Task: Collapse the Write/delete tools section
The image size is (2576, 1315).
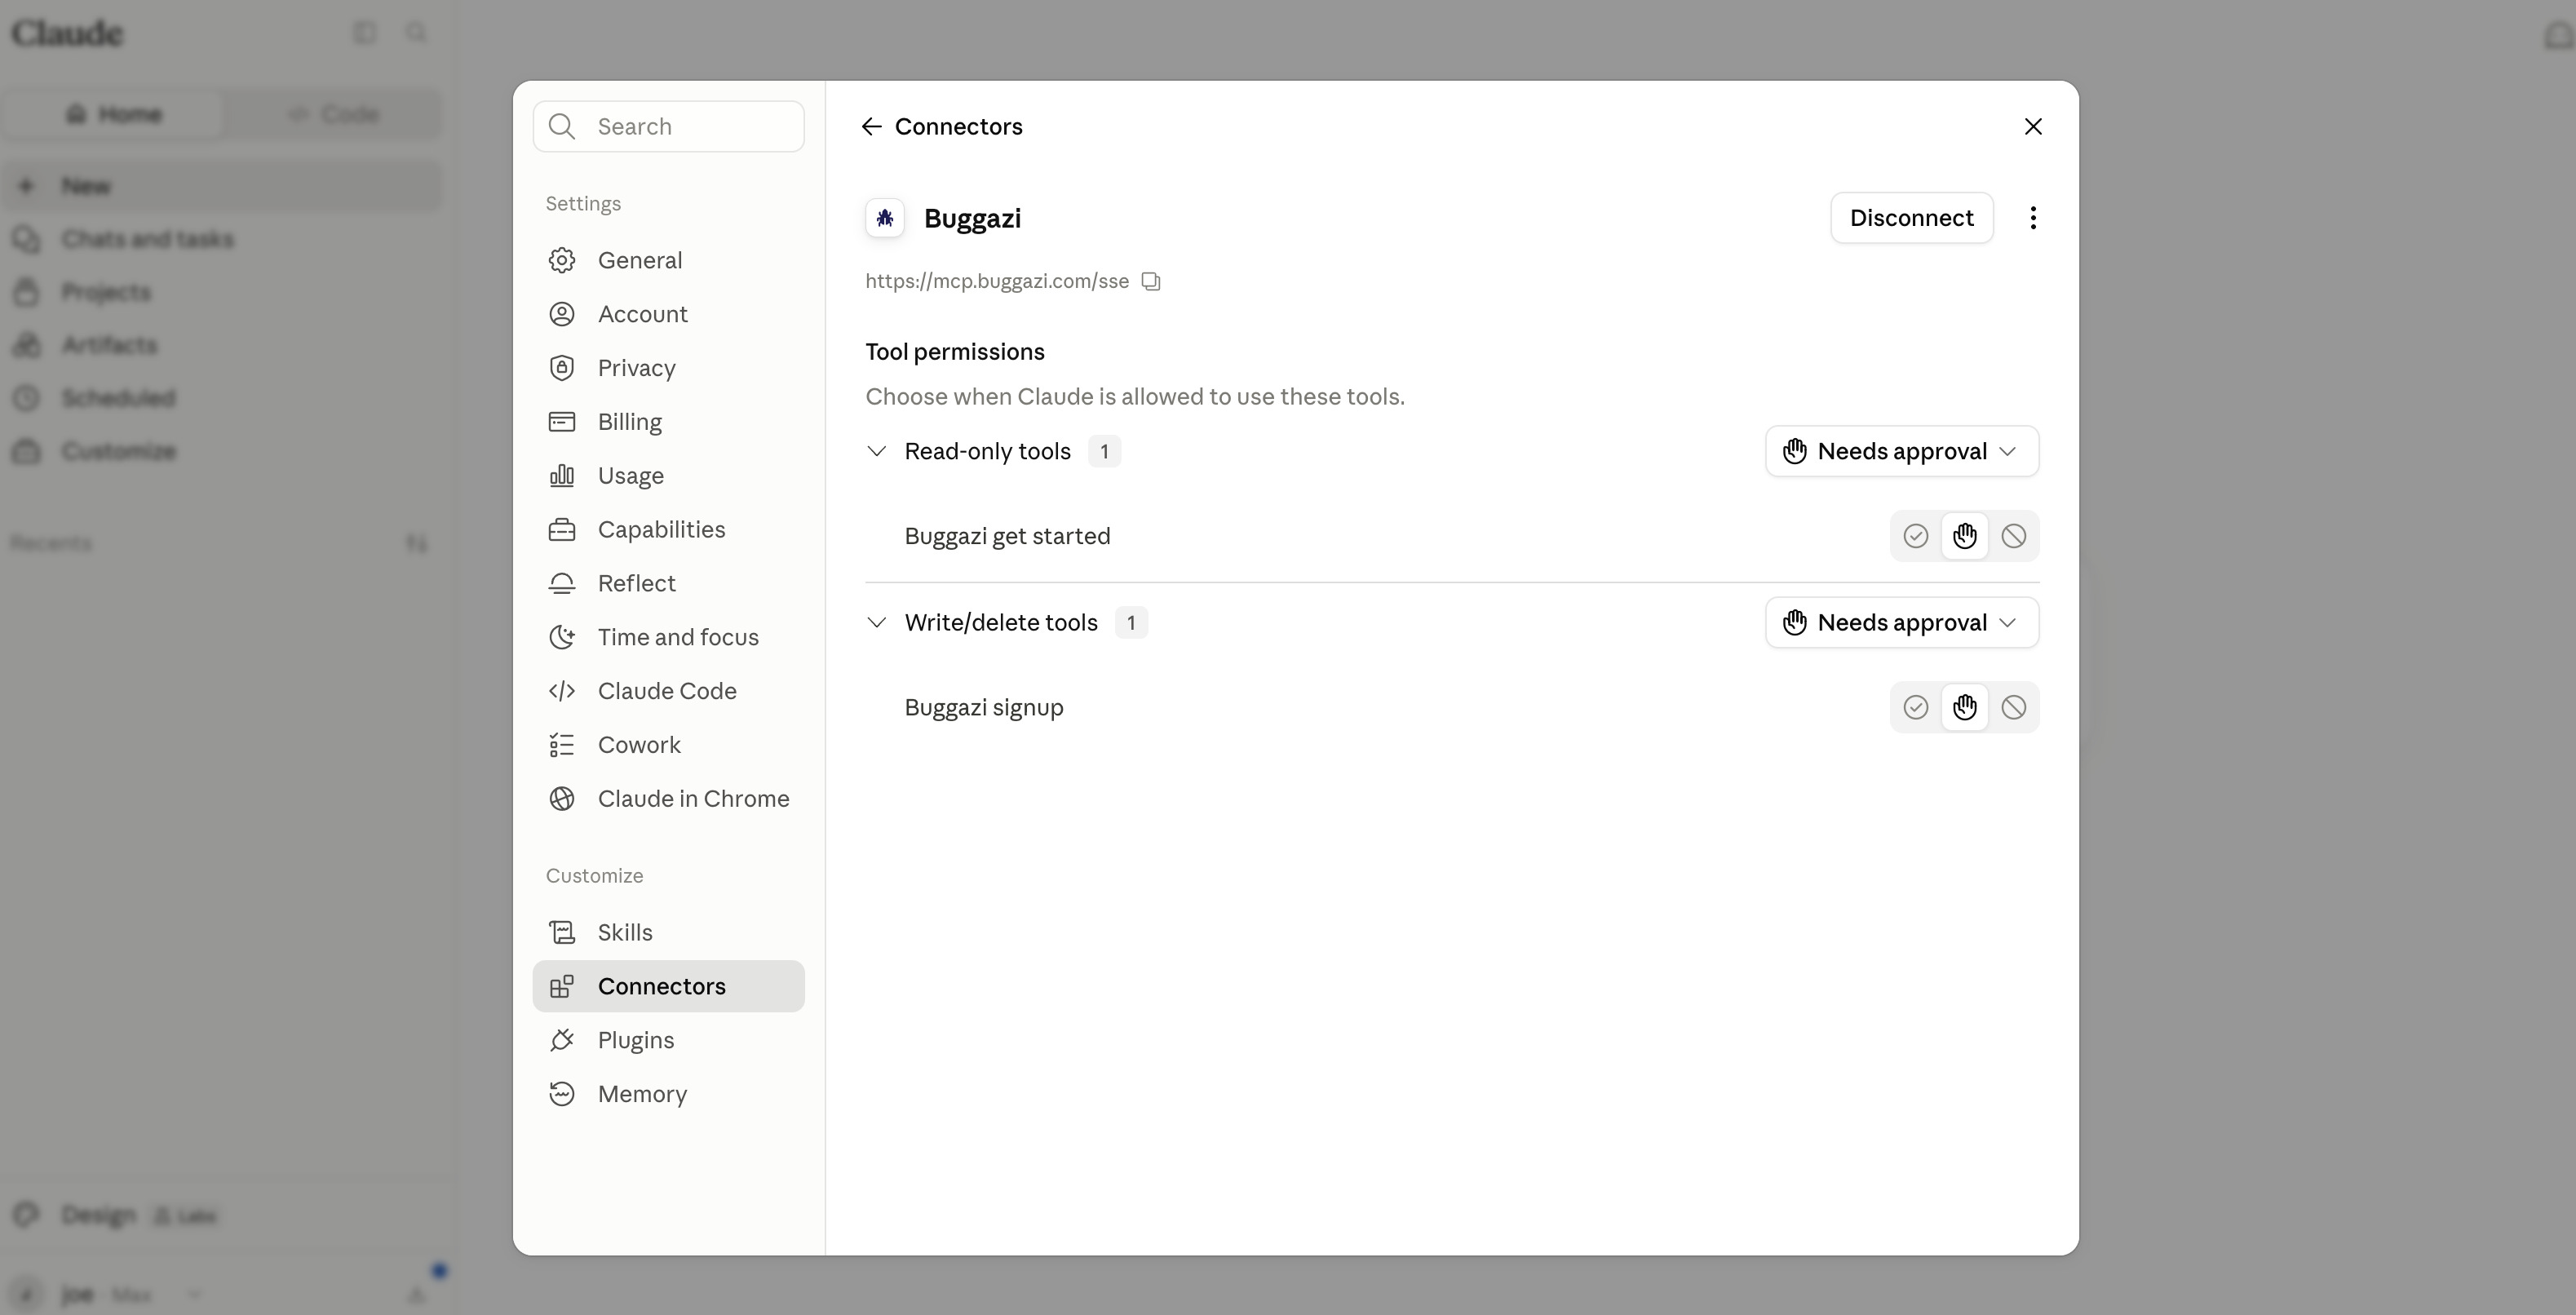Action: click(876, 622)
